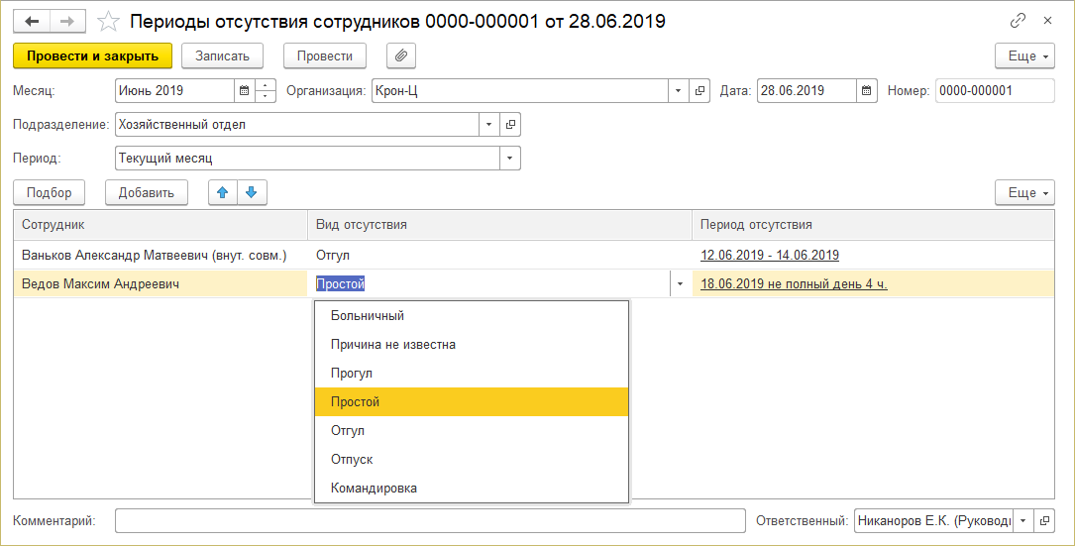Click the Комментарий input field

(x=429, y=521)
